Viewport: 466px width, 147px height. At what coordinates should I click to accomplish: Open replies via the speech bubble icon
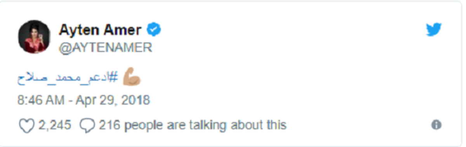coord(87,125)
